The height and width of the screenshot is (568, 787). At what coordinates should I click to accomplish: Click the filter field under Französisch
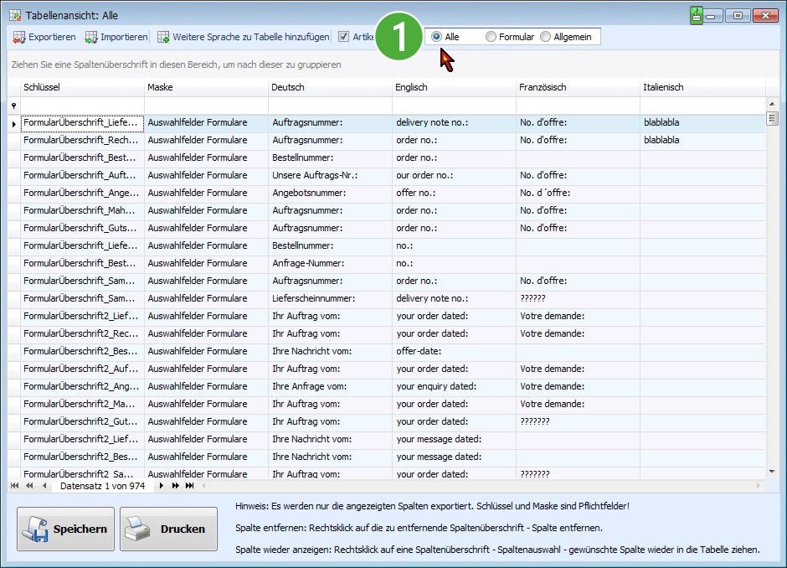pos(579,106)
